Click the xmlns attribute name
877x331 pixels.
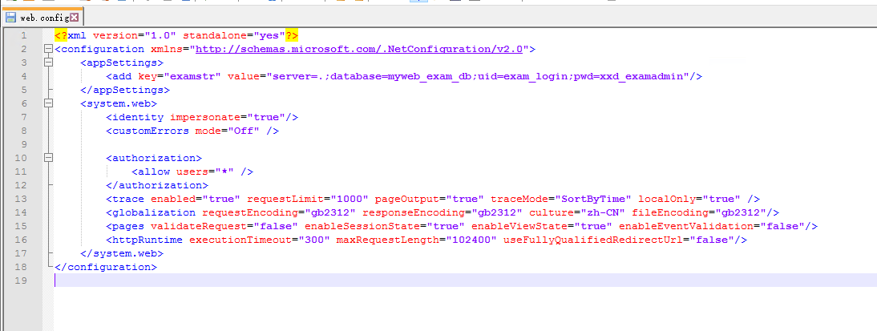[167, 49]
